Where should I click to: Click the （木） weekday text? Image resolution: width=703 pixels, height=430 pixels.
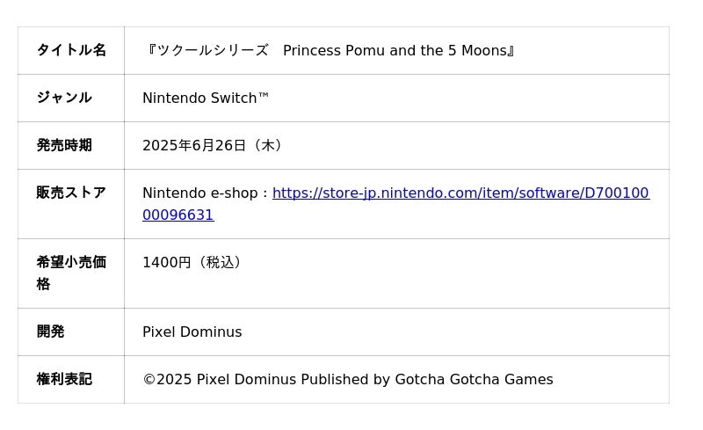[x=268, y=146]
